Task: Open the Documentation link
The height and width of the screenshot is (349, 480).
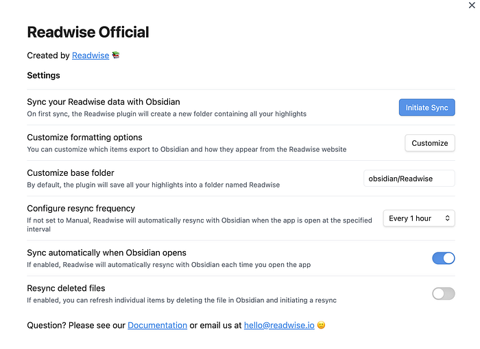Action: coord(157,325)
